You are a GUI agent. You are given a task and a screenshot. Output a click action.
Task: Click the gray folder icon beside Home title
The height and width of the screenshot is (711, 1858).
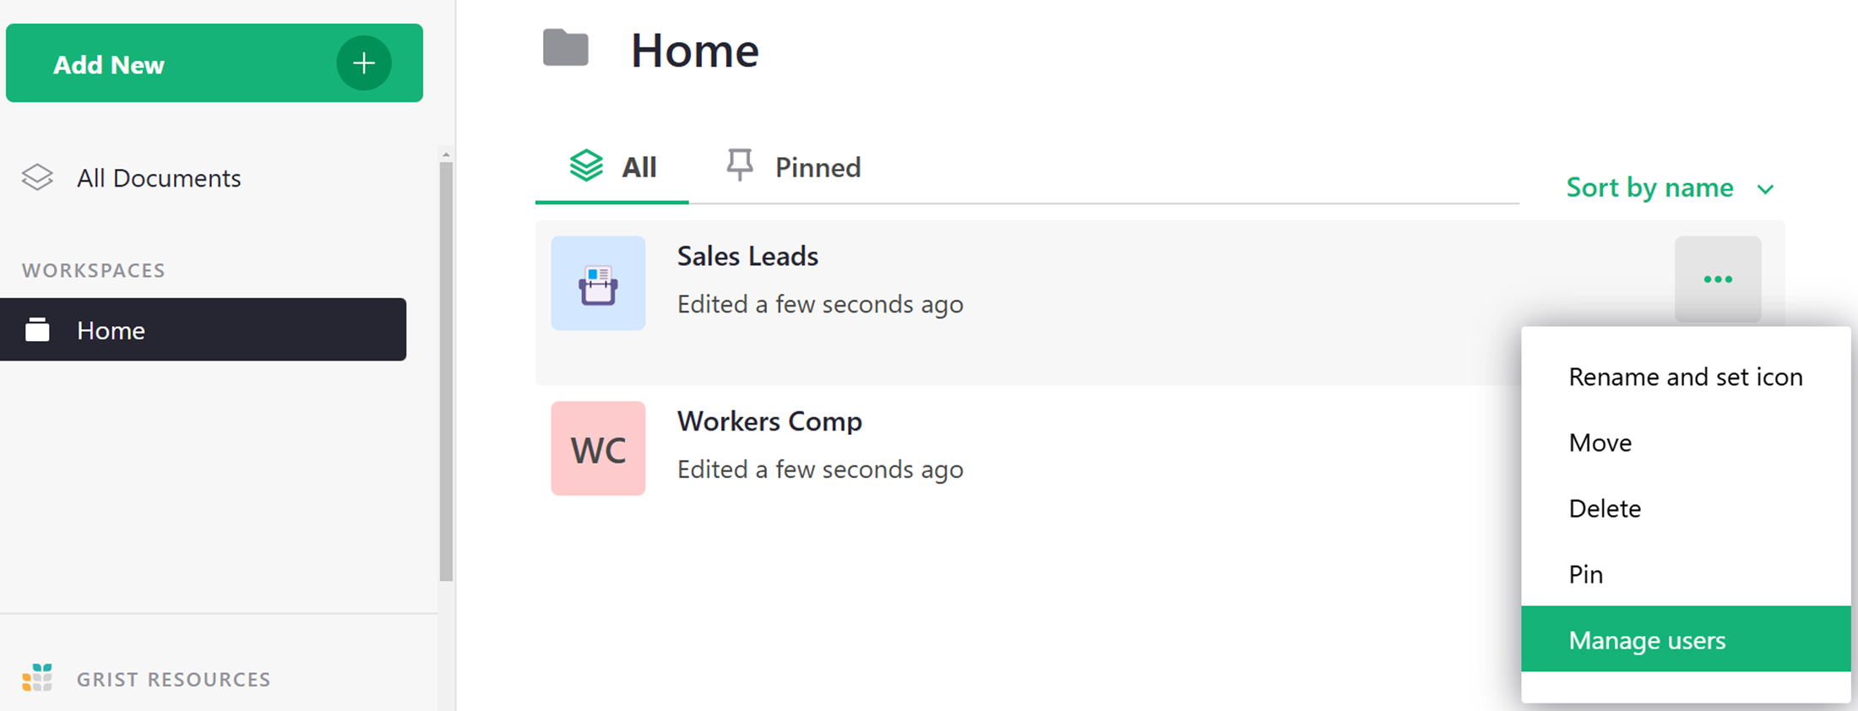tap(565, 47)
